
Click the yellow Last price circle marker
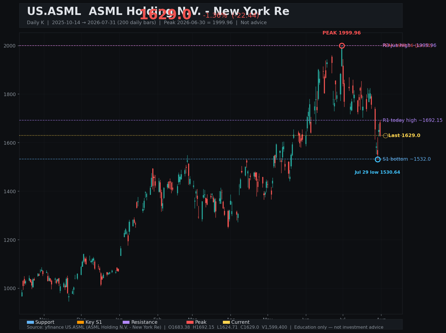point(385,136)
